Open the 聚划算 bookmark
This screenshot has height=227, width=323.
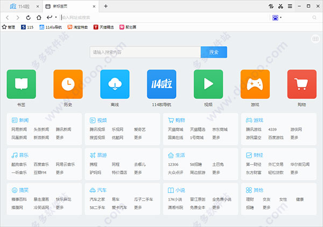tap(128, 27)
